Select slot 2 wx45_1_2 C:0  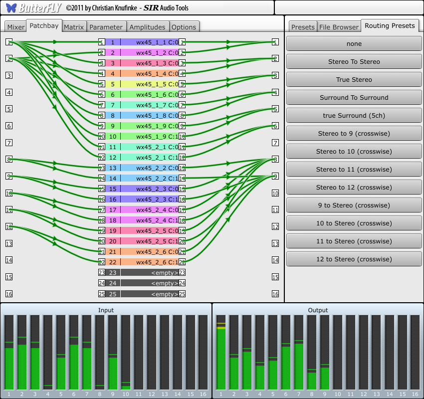(142, 52)
